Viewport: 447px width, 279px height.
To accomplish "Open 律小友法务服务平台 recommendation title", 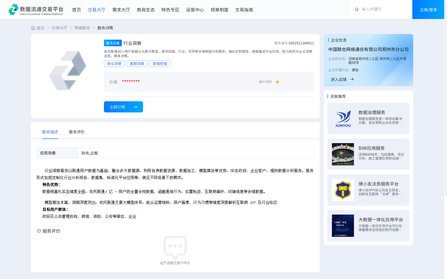I will pyautogui.click(x=379, y=184).
